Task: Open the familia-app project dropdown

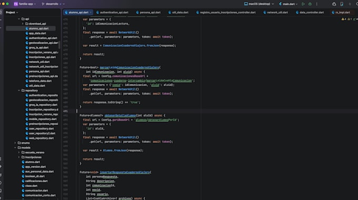Action: (27, 4)
